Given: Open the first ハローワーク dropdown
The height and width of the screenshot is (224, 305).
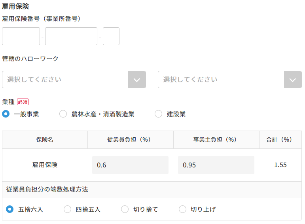Looking at the screenshot, I should [x=66, y=80].
